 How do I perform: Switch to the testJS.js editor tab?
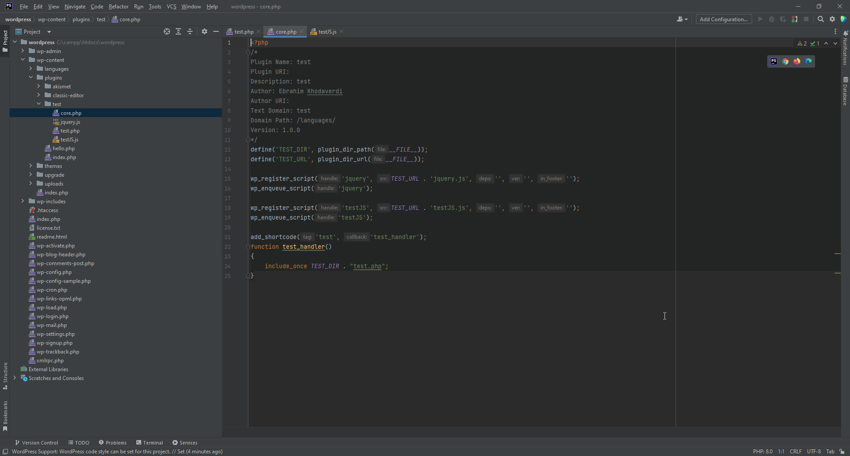(327, 31)
